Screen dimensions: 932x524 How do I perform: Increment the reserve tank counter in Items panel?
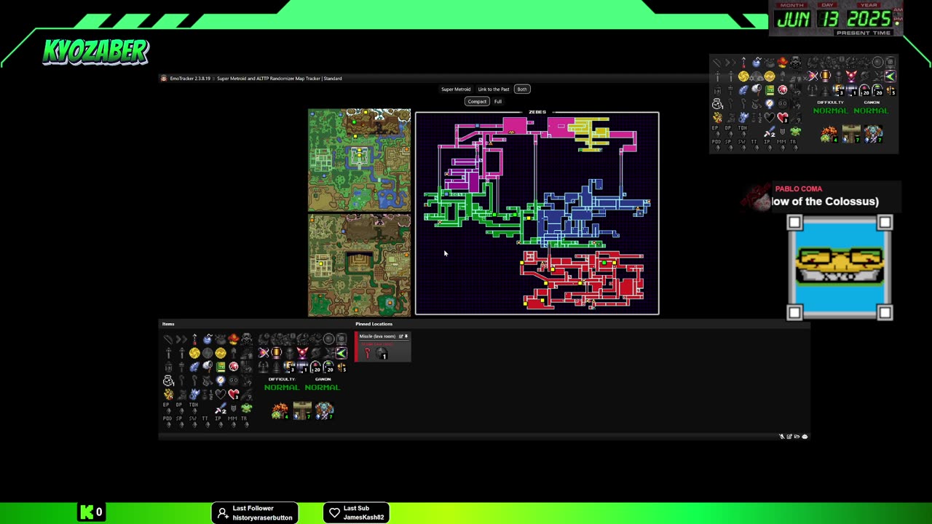(302, 367)
